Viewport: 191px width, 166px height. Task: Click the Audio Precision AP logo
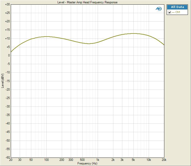pyautogui.click(x=159, y=9)
